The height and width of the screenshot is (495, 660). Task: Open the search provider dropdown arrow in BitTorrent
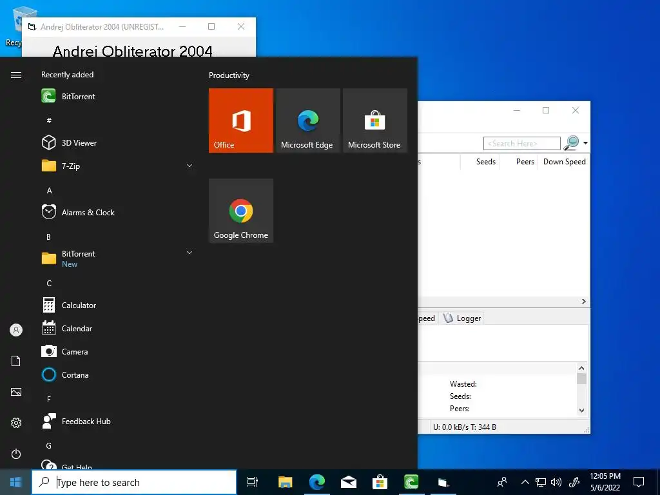[x=585, y=143]
